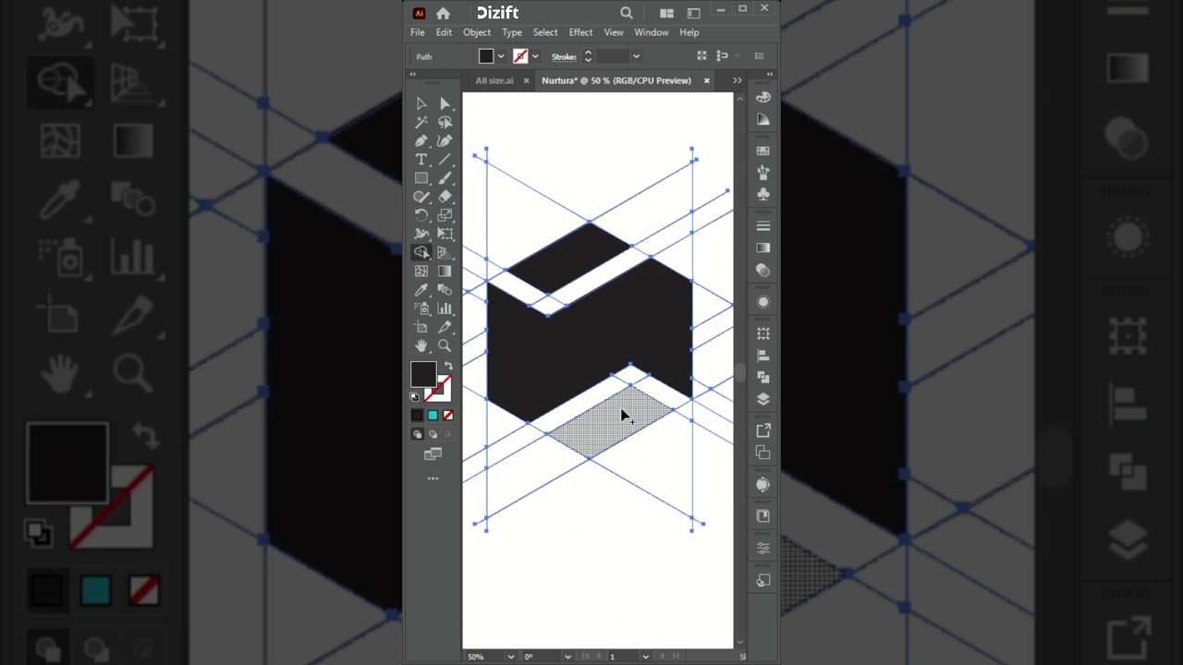The height and width of the screenshot is (665, 1183).
Task: Open the zoom level dropdown at 50%
Action: 511,657
